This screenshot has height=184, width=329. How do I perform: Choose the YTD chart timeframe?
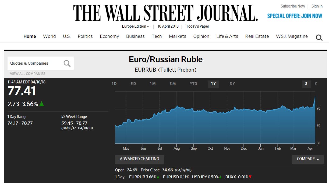[x=193, y=84]
